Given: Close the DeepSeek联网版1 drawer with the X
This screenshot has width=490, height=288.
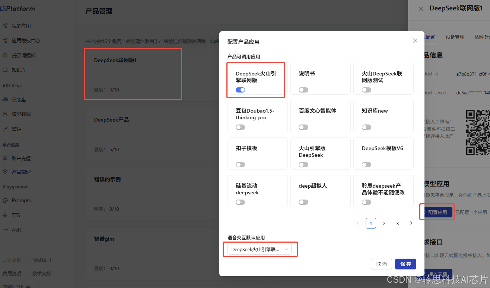Looking at the screenshot, I should [421, 9].
